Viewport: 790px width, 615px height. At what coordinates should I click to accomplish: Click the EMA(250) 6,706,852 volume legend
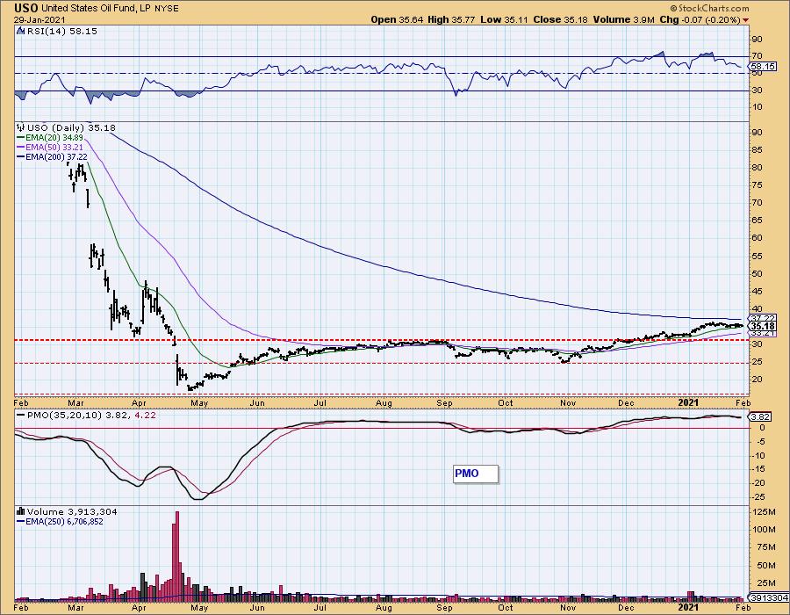tap(60, 521)
